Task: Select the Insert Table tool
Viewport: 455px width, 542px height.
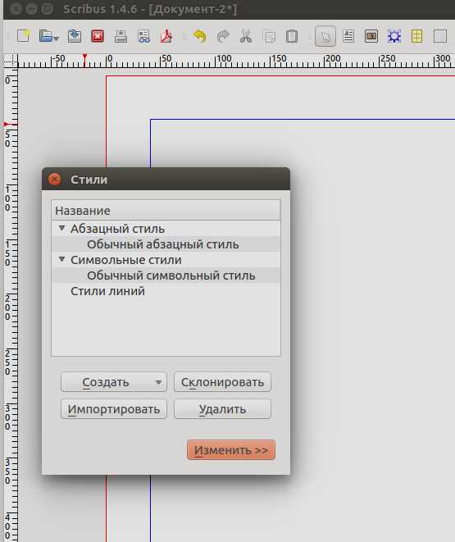Action: (x=417, y=36)
